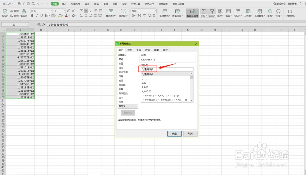Viewport: 306px width, 175px height.
Task: Click the fx insert function icon
Action: tap(44, 24)
